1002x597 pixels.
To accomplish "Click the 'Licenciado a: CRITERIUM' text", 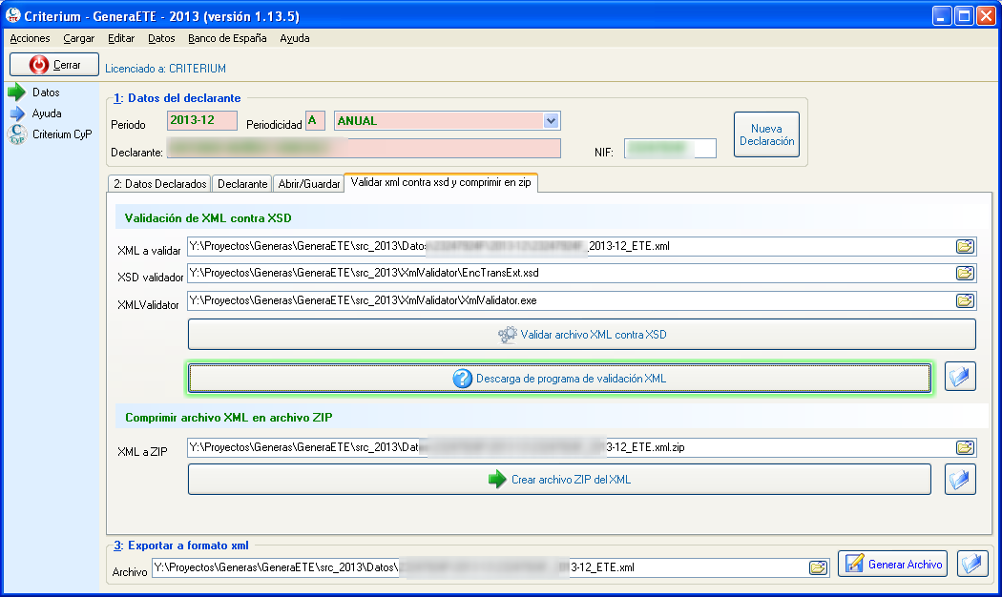I will click(x=165, y=69).
